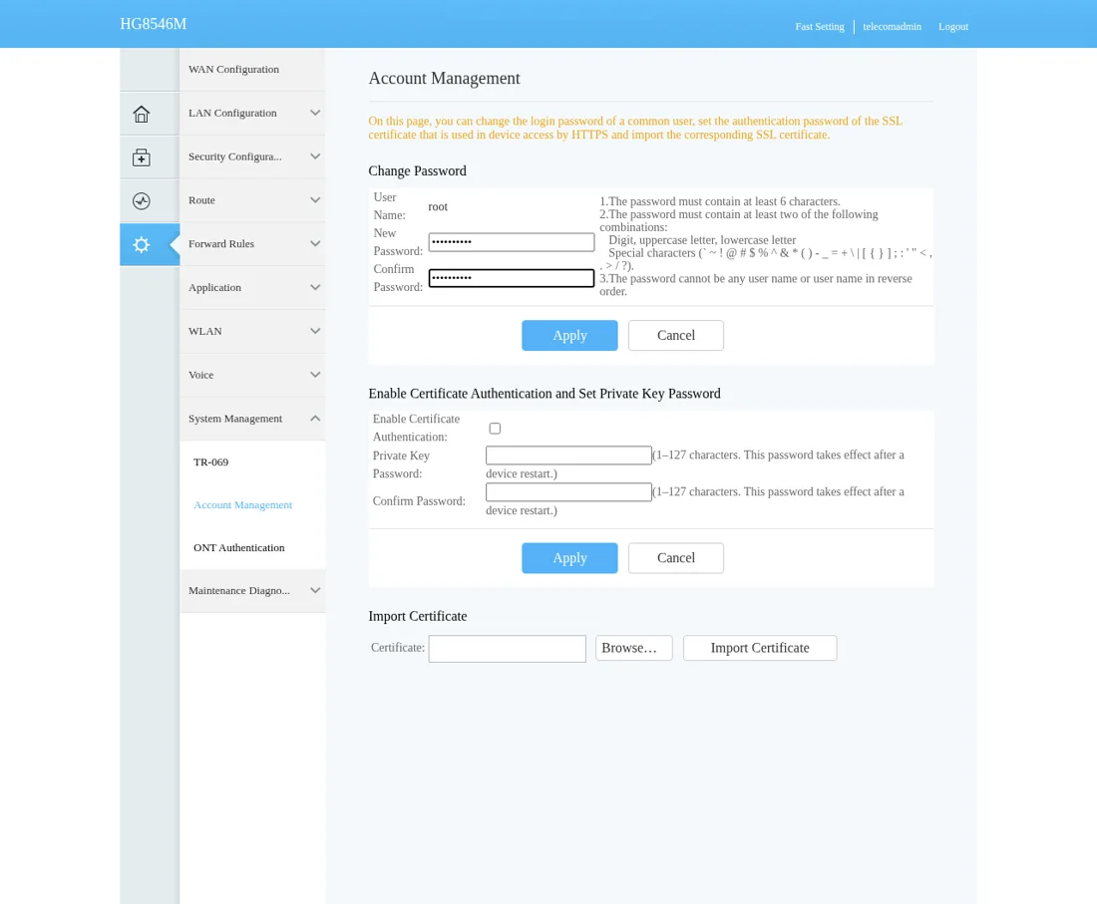The height and width of the screenshot is (904, 1097).
Task: Expand the Voice menu chevron
Action: coord(315,375)
